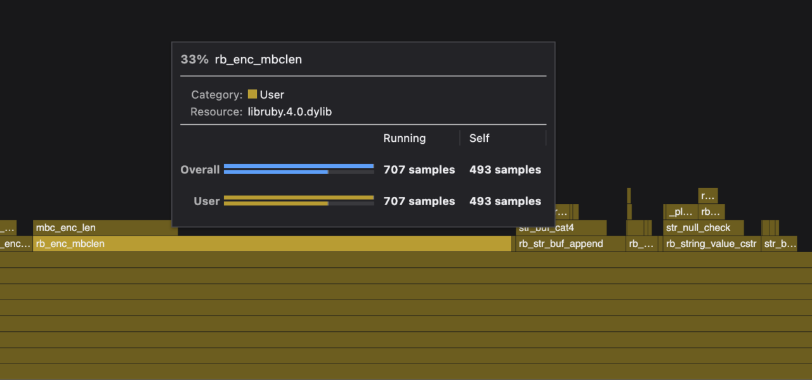Select rb_… frame between rb_str_buf_append and rb_string_value_cstr

(x=641, y=244)
